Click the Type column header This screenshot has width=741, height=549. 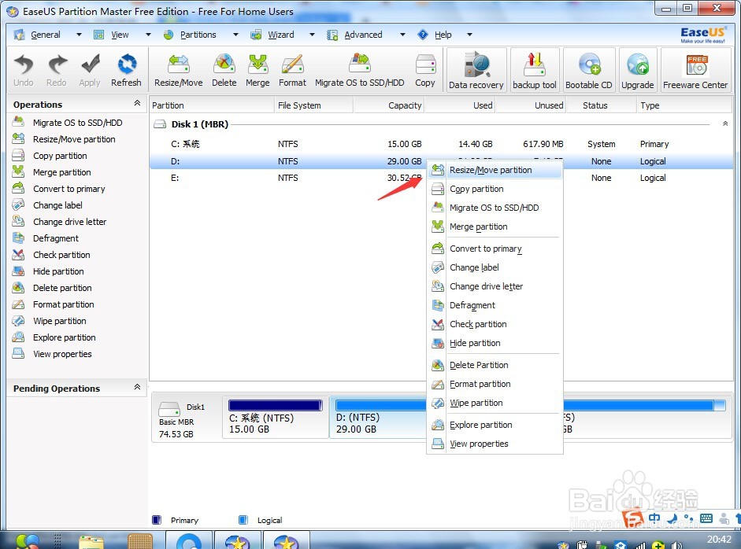(x=685, y=105)
